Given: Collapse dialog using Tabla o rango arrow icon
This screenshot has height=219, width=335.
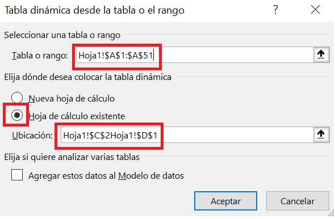Looking at the screenshot, I should (x=321, y=55).
